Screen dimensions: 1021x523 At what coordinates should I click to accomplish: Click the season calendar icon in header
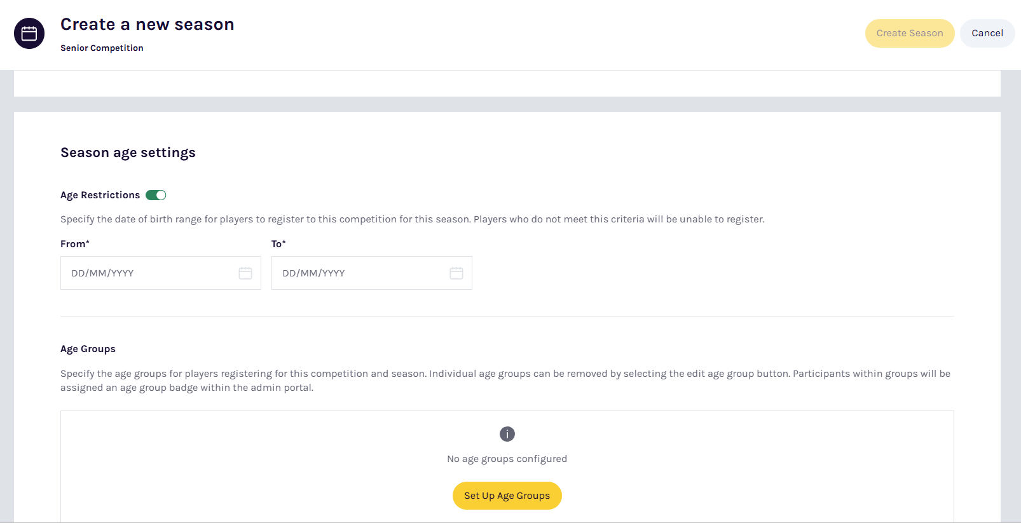pos(29,34)
